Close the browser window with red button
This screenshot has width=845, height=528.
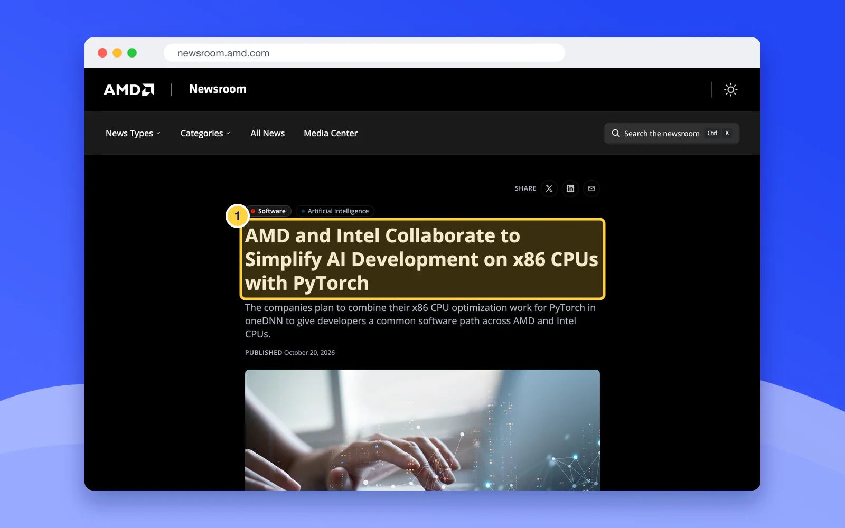(102, 53)
